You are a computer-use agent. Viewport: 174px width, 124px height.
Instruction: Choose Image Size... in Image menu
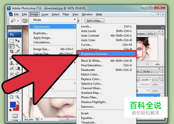[53, 49]
